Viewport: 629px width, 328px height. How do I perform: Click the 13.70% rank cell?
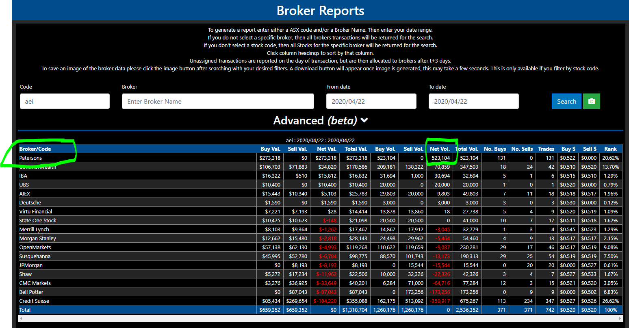pyautogui.click(x=611, y=167)
